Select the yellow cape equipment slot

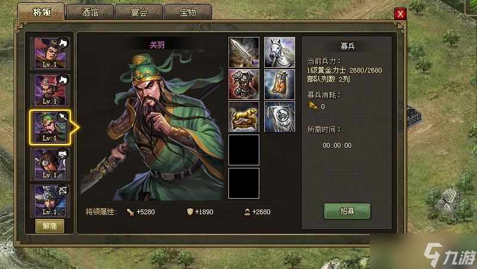pos(280,85)
